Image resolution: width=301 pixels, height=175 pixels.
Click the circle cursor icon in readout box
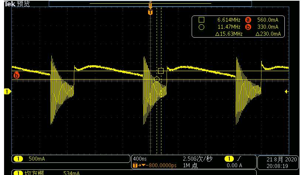coord(201,27)
